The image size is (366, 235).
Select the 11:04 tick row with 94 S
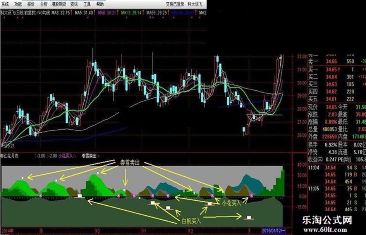click(337, 168)
